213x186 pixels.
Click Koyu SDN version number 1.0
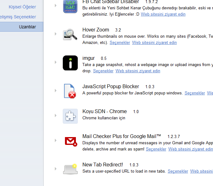(136, 112)
